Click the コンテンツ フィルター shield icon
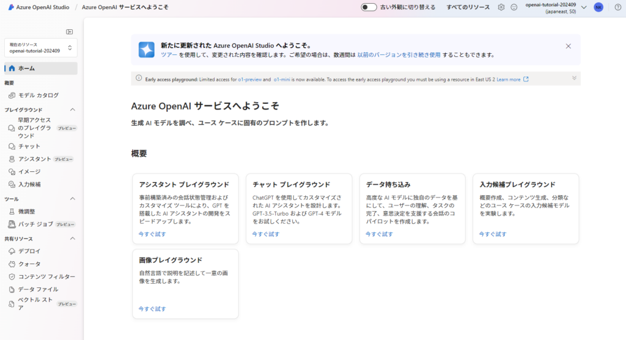626x340 pixels. coord(12,276)
